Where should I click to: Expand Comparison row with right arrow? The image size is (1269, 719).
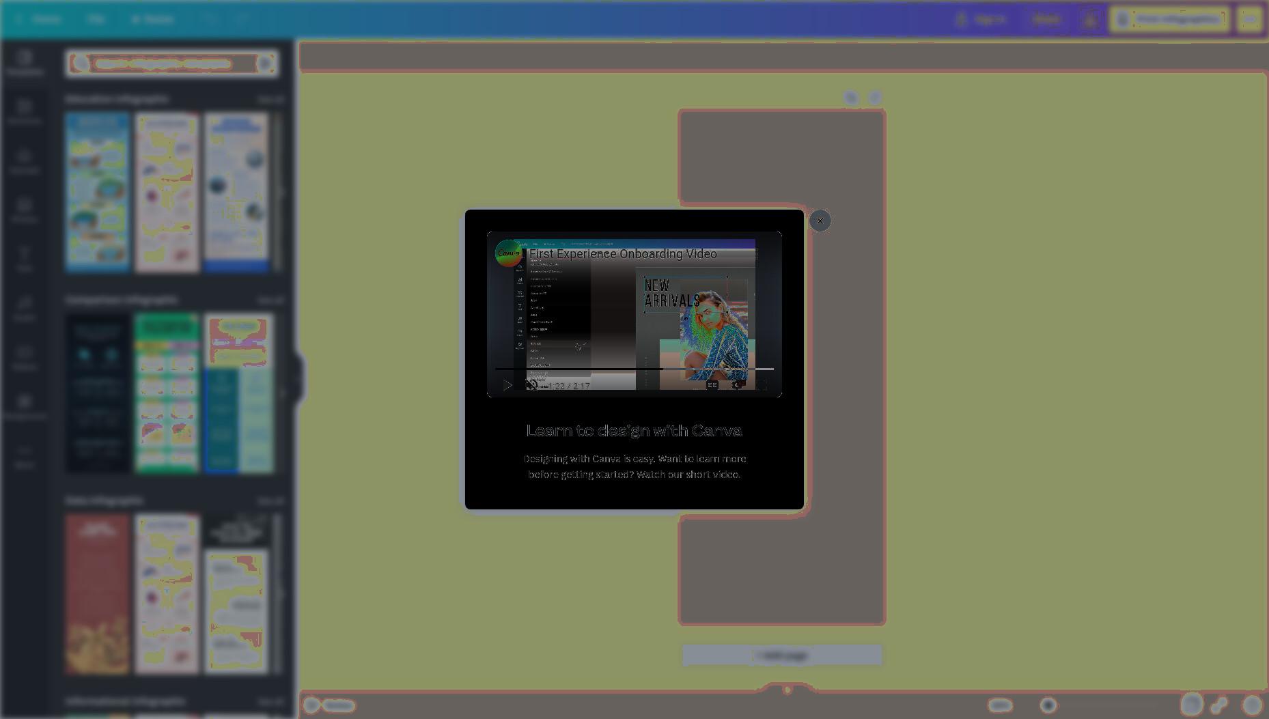[x=281, y=393]
